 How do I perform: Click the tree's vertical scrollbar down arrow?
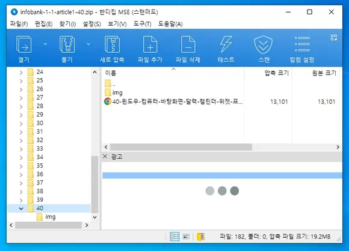tap(94, 217)
